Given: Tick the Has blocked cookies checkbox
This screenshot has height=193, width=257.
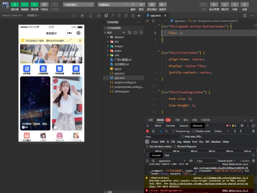Looking at the screenshot, I should pos(147,146).
